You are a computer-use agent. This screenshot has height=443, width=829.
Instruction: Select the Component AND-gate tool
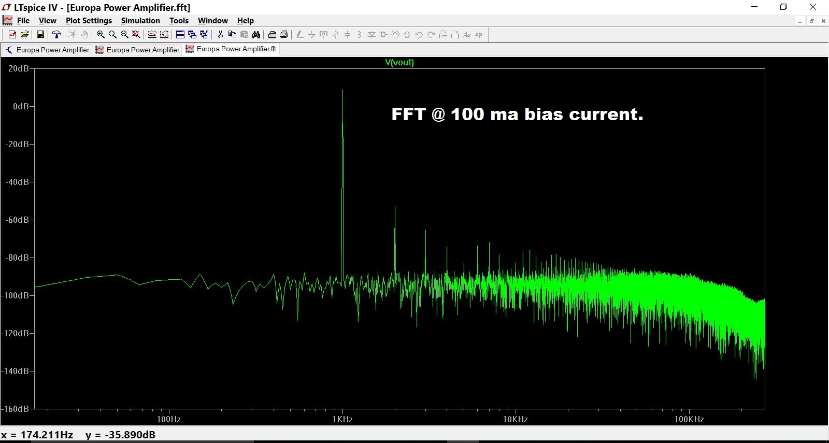click(x=383, y=35)
